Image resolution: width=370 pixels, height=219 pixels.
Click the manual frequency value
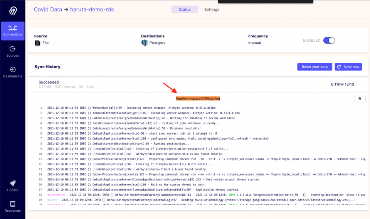(255, 43)
